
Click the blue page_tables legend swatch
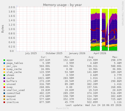click(x=4, y=63)
